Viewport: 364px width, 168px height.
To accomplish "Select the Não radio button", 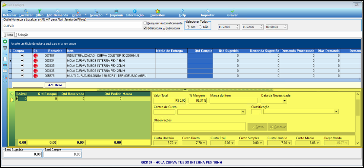I will (200, 27).
